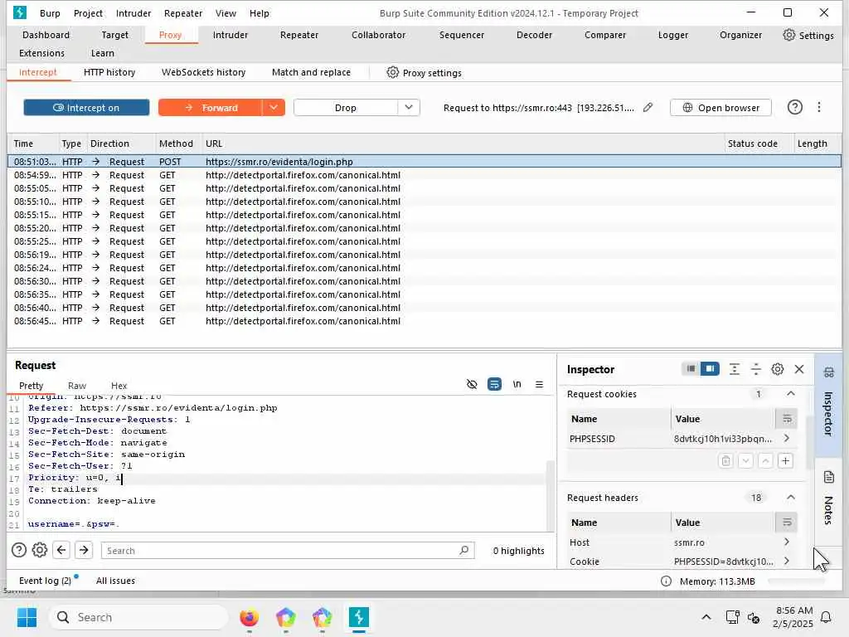Open Forward dropdown arrow
849x637 pixels.
(274, 108)
